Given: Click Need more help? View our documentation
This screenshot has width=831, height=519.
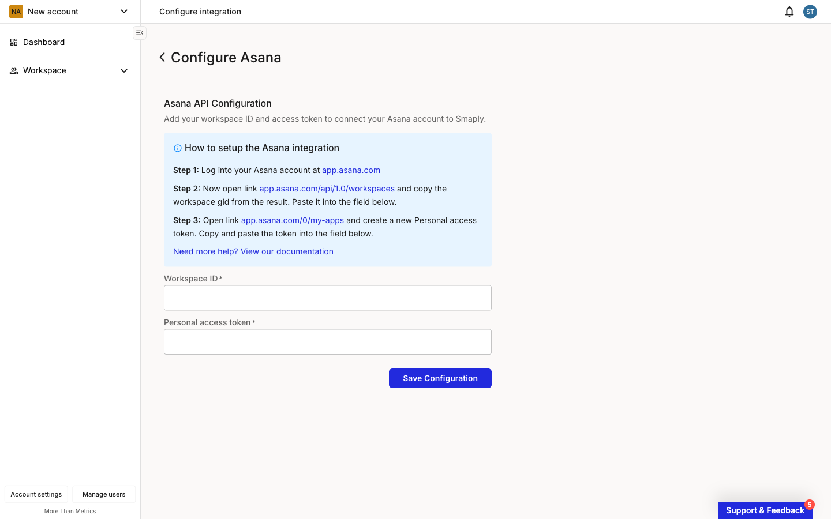Looking at the screenshot, I should (x=253, y=251).
